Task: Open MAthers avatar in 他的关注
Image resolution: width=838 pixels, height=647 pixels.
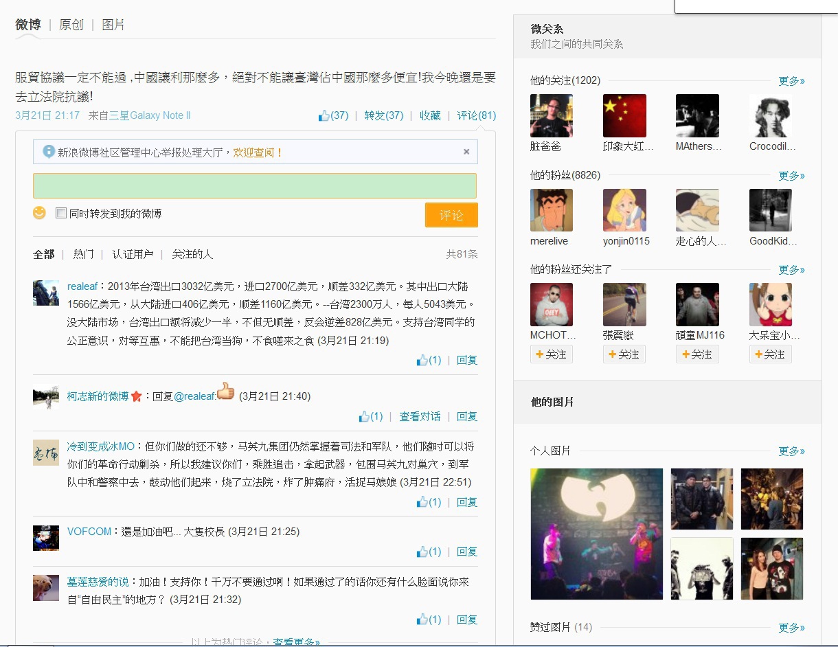Action: click(x=697, y=115)
